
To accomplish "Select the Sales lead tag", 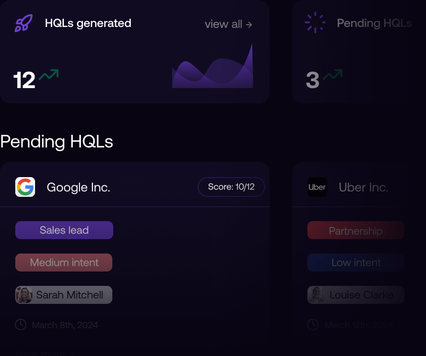I will (x=64, y=230).
